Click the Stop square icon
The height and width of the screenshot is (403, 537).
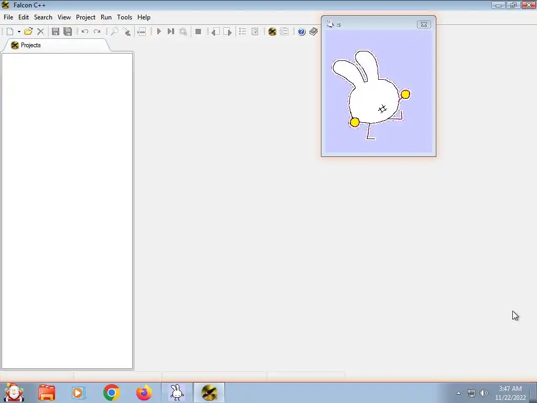[198, 31]
